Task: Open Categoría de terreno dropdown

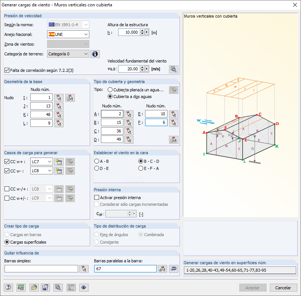Action: (68, 54)
